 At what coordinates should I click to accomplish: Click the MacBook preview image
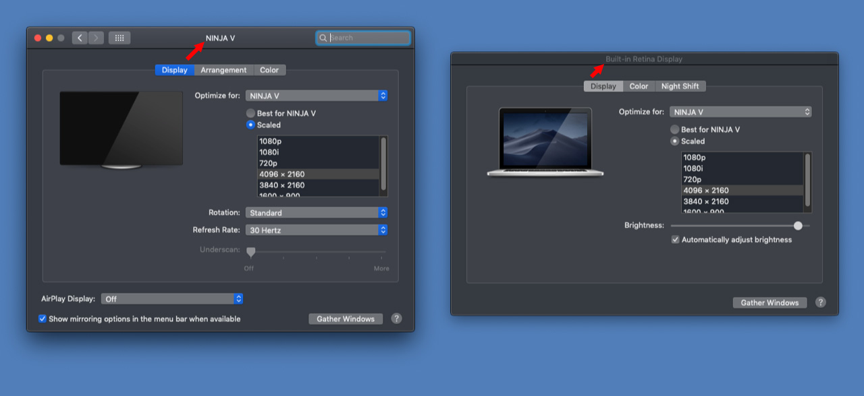545,142
